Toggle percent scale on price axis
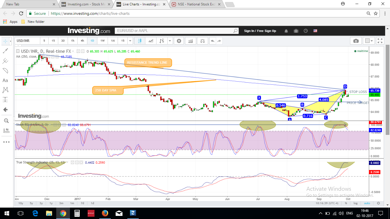Viewport: 390px width, 219px height. click(x=346, y=203)
